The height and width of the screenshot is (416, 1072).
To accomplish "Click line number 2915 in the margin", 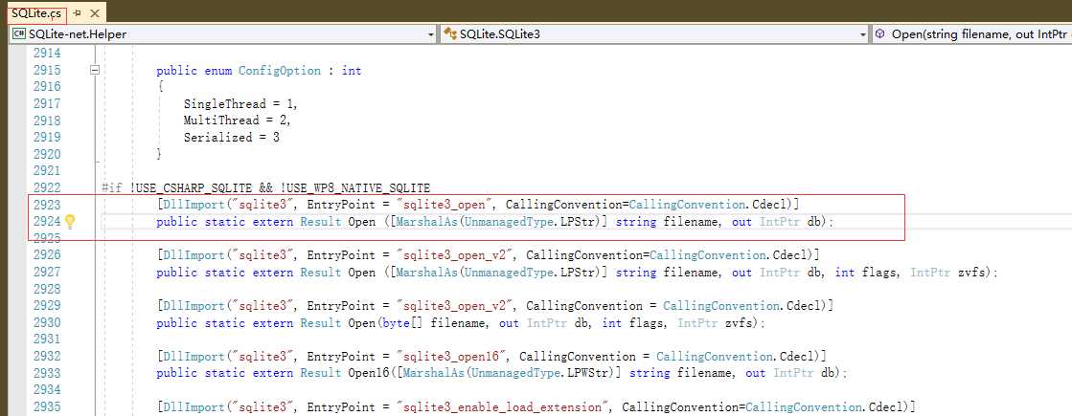I will pyautogui.click(x=47, y=70).
